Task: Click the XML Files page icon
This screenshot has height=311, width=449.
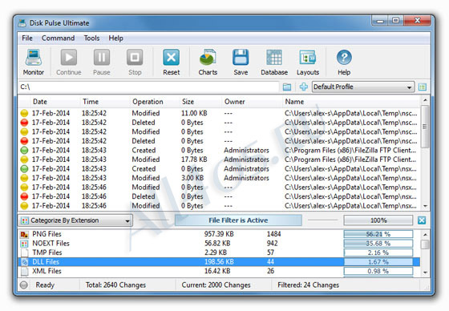Action: point(25,271)
